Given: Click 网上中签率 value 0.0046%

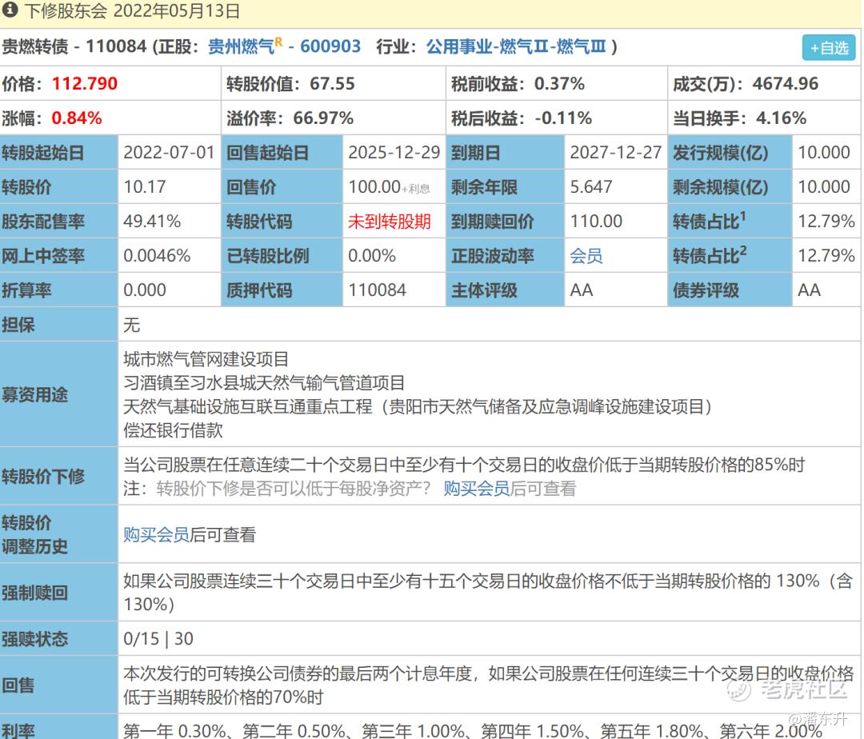Looking at the screenshot, I should [157, 255].
